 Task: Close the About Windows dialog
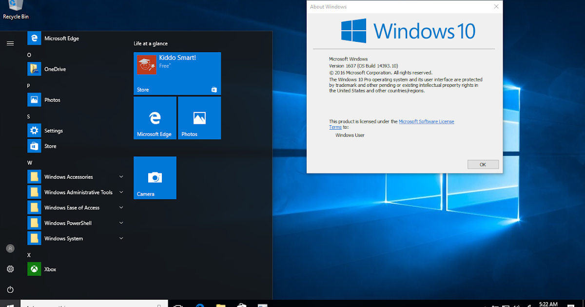tap(496, 7)
